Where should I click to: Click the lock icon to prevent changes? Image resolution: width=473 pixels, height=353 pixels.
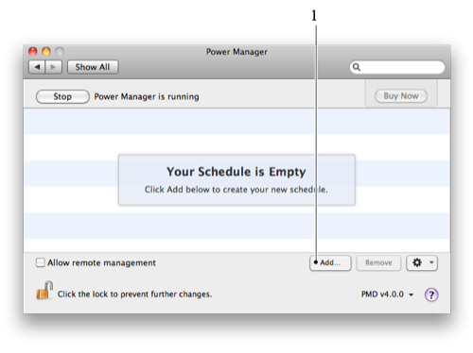click(x=44, y=290)
